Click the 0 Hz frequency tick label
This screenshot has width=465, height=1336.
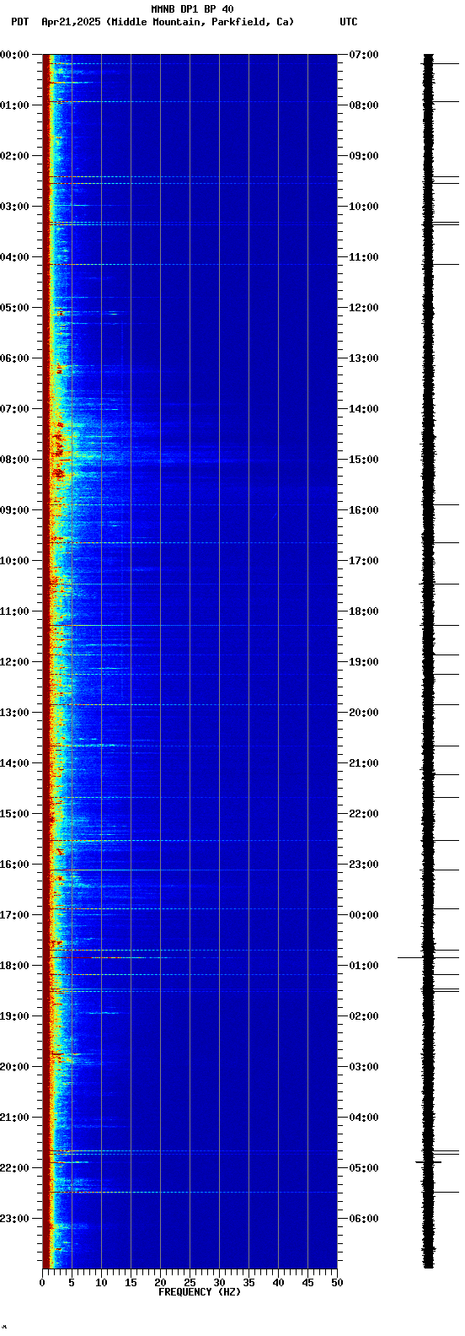point(42,1283)
